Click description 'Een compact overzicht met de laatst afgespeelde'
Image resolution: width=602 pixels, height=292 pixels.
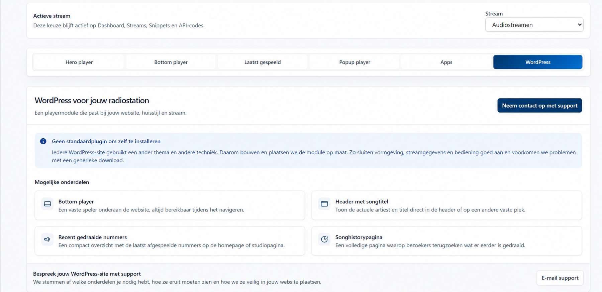[x=172, y=245]
